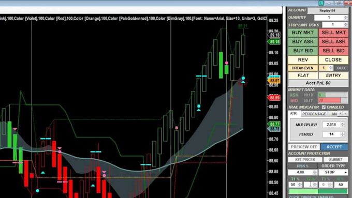Adjust the QUANTITY stepper arrows
This screenshot has height=198, width=352.
(x=345, y=18)
